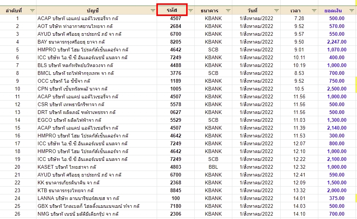Screen dimensions: 357x219
Task: Click time cell 12.10
Action: [299, 151]
